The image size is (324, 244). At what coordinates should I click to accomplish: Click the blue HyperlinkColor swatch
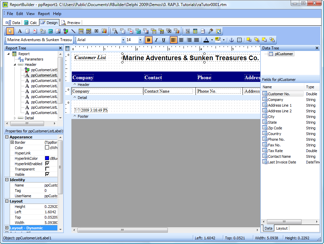pyautogui.click(x=47, y=158)
